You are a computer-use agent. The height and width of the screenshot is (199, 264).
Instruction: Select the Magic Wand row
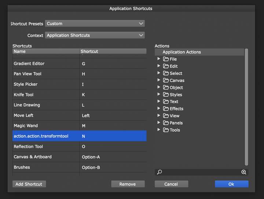click(80, 126)
